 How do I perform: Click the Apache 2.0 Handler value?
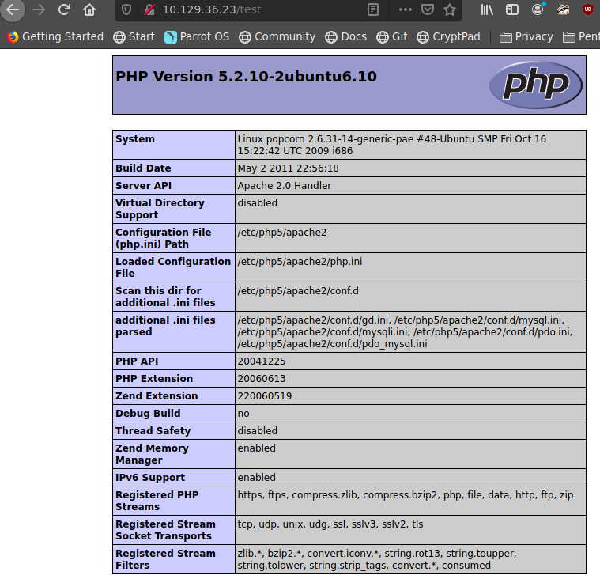point(285,186)
